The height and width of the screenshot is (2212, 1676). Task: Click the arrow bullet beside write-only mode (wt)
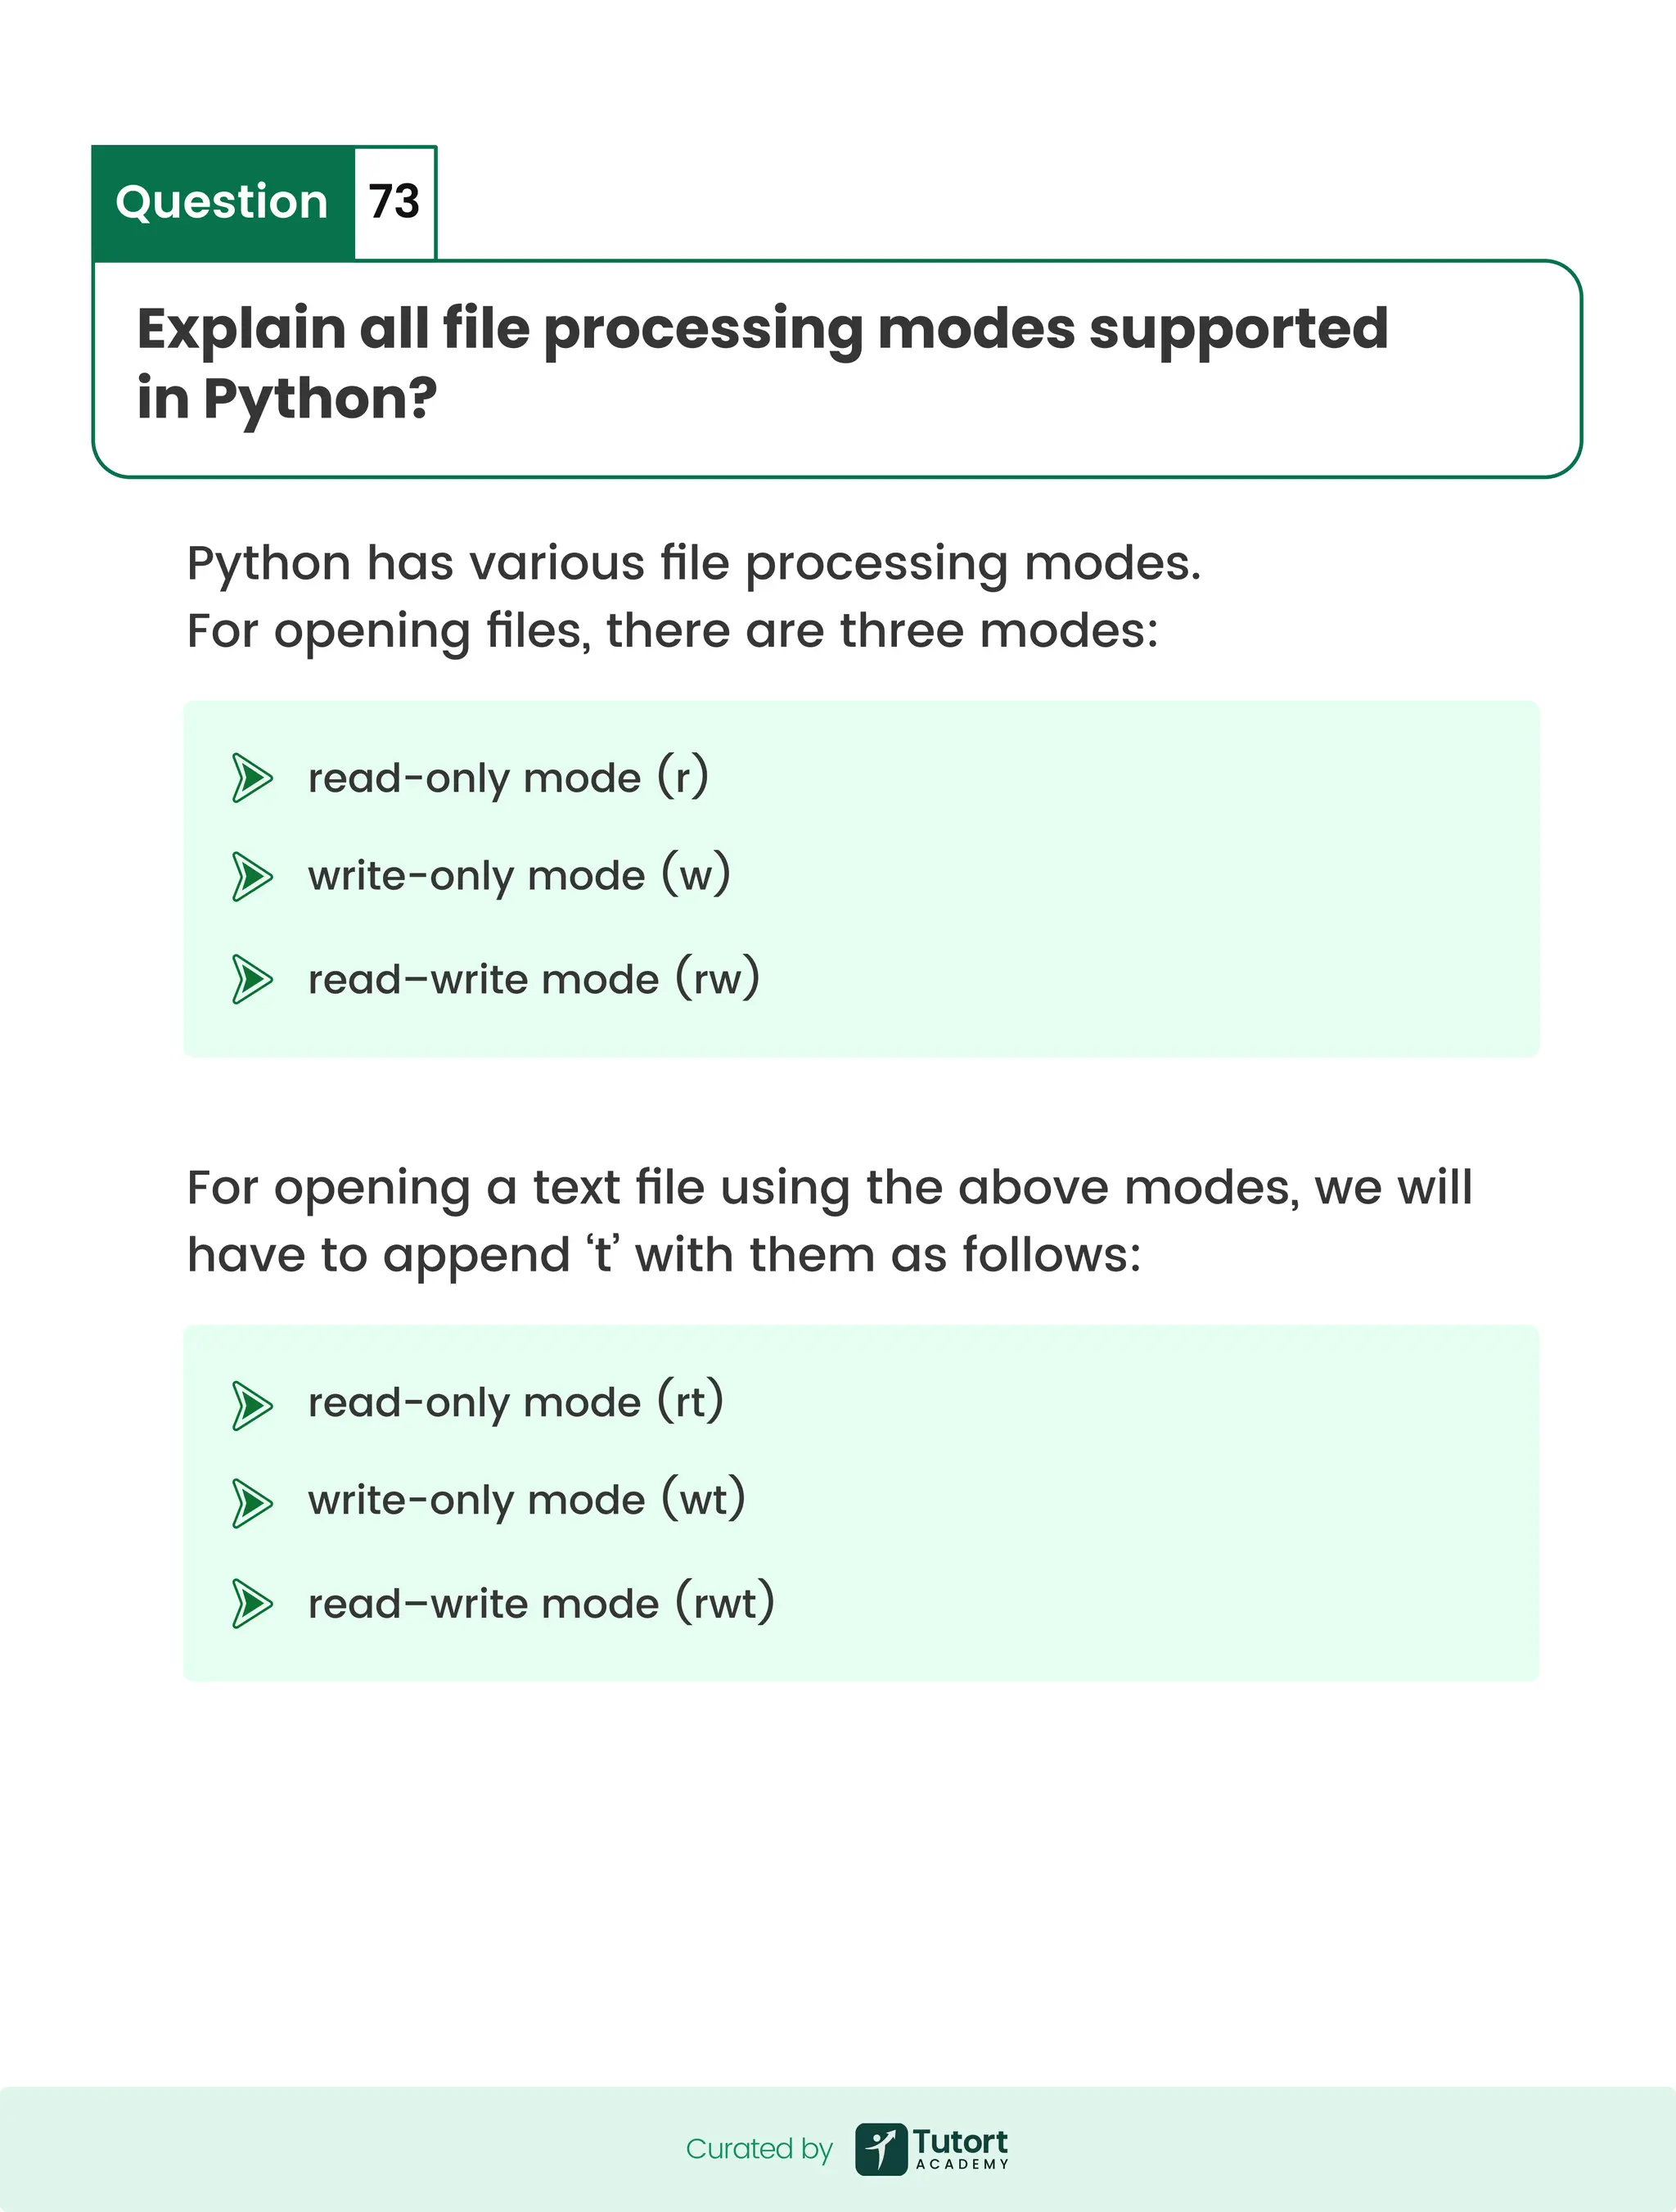(252, 1502)
